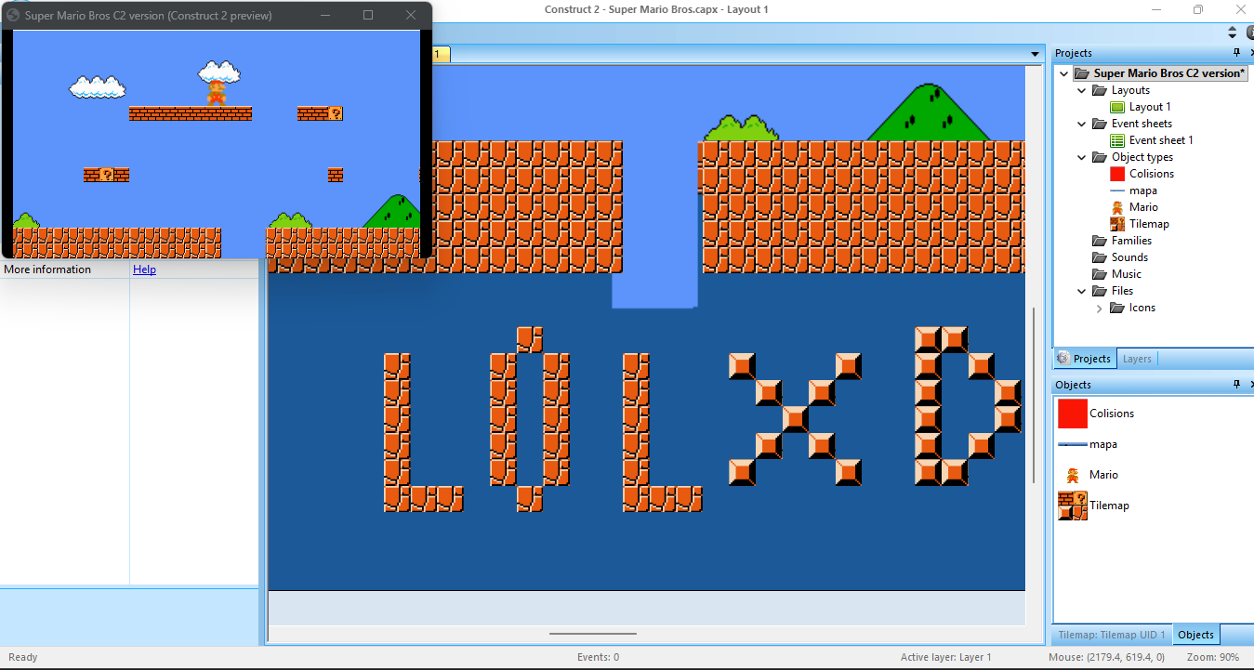1254x670 pixels.
Task: Click the 'More information' property label
Action: (47, 269)
